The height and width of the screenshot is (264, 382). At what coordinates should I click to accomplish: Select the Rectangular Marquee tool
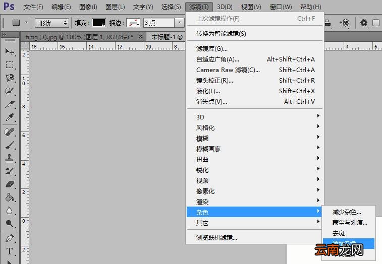(10, 64)
